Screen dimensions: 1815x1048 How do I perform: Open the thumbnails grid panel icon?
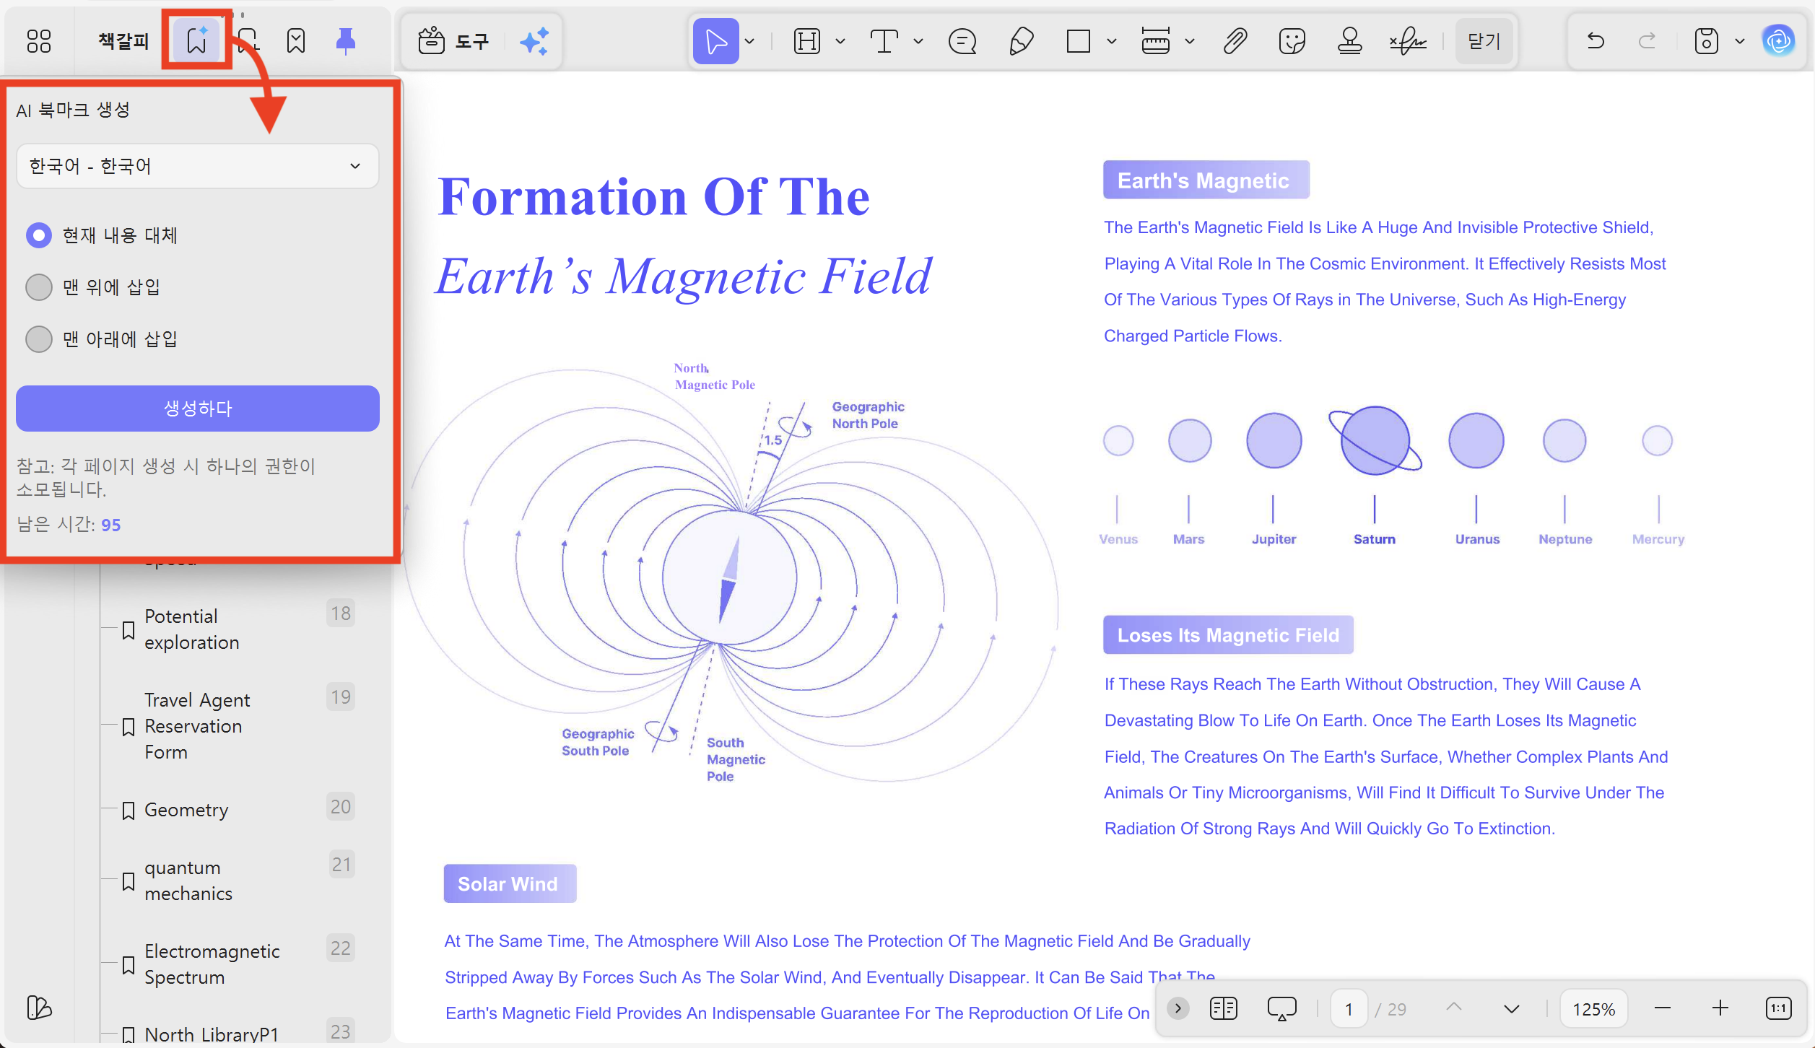click(39, 41)
